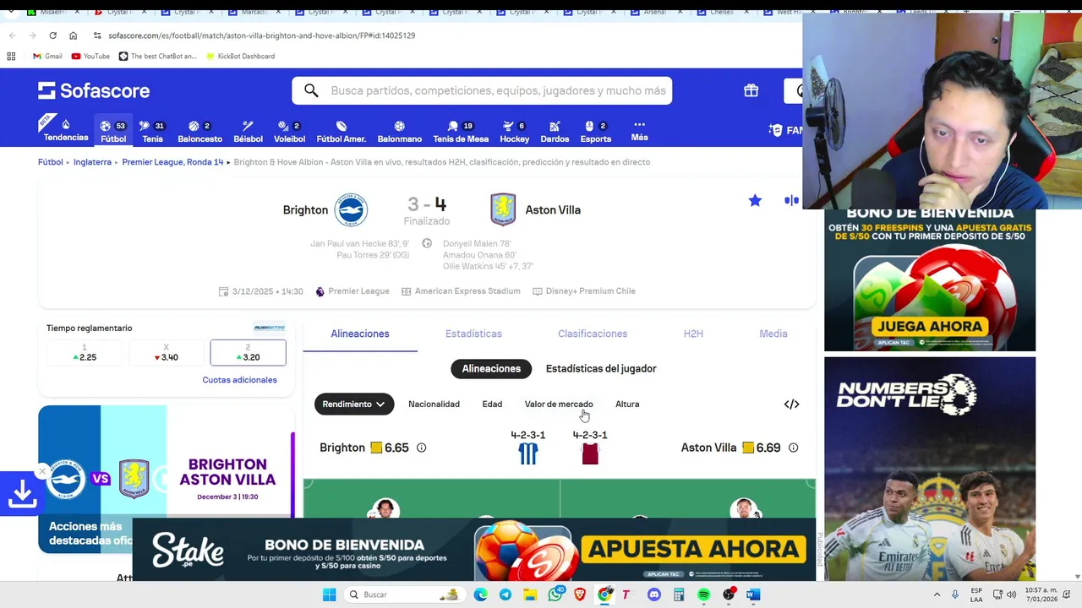Viewport: 1082px width, 608px height.
Task: Open the Balonmano sport section
Action: click(399, 131)
